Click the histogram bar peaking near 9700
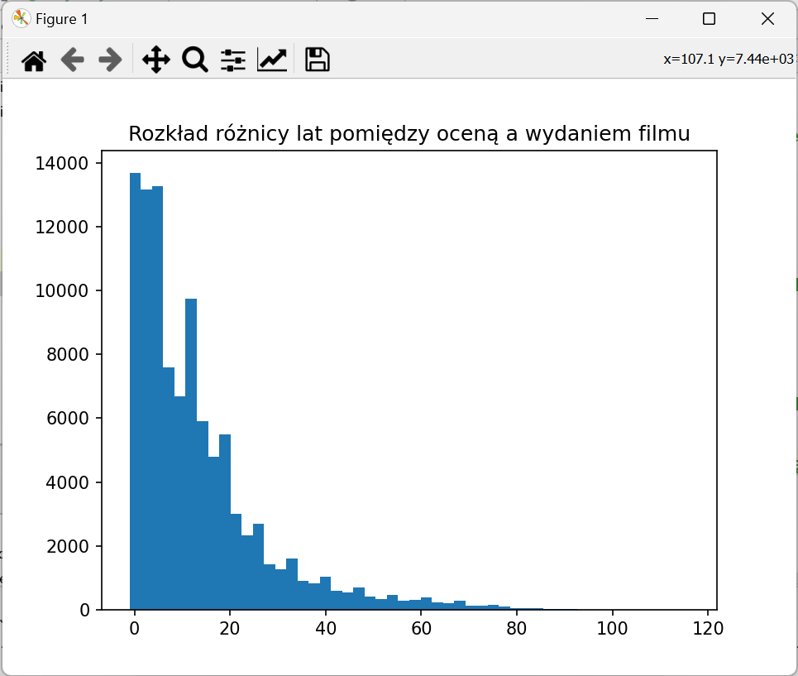Image resolution: width=798 pixels, height=676 pixels. pos(191,455)
